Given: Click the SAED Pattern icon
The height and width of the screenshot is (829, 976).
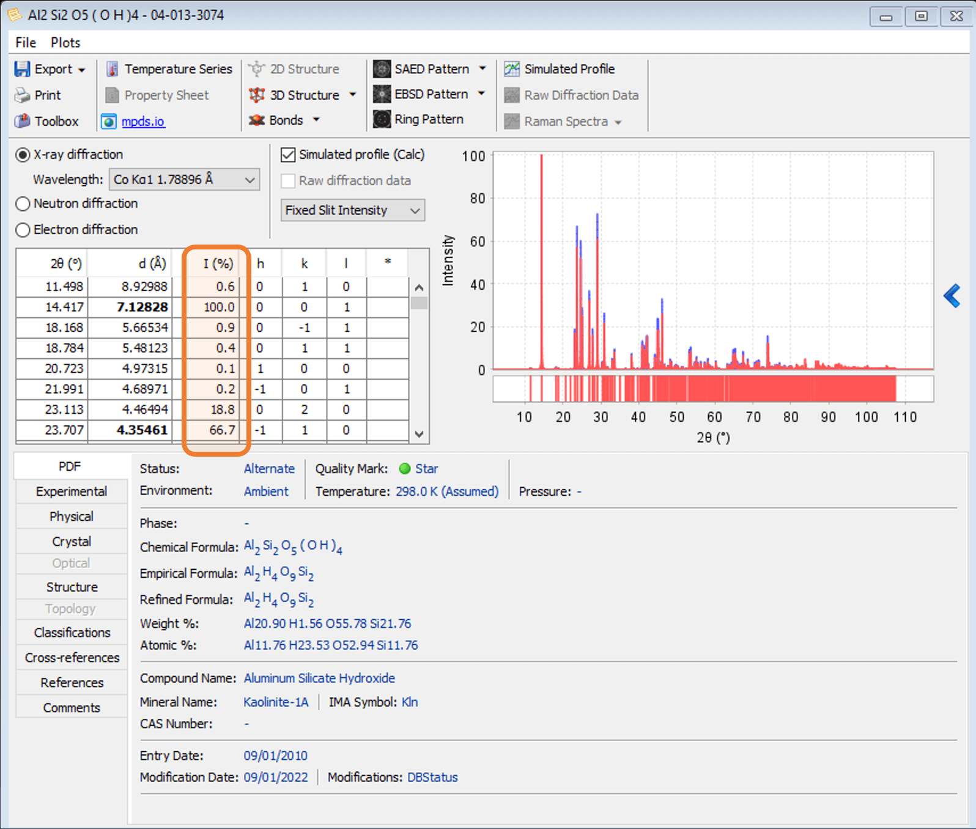Looking at the screenshot, I should coord(382,69).
